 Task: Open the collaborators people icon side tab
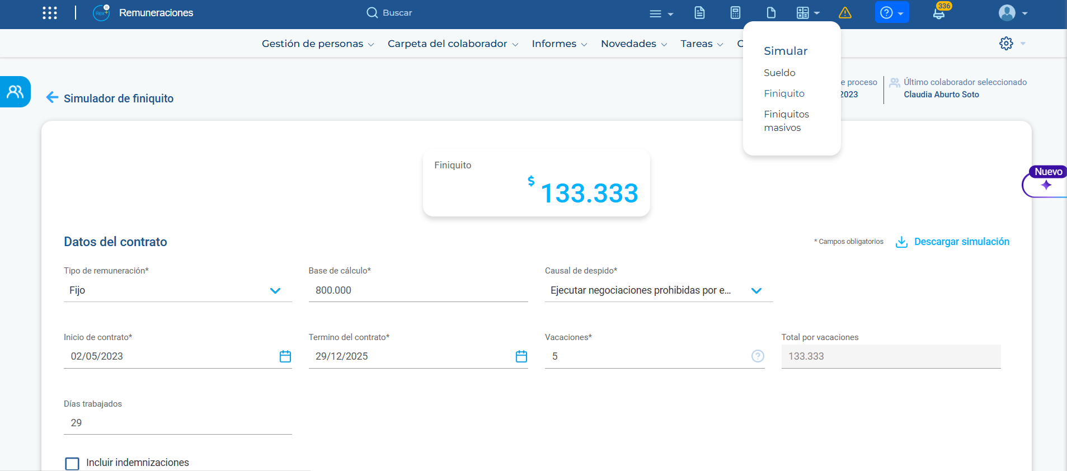pyautogui.click(x=15, y=92)
